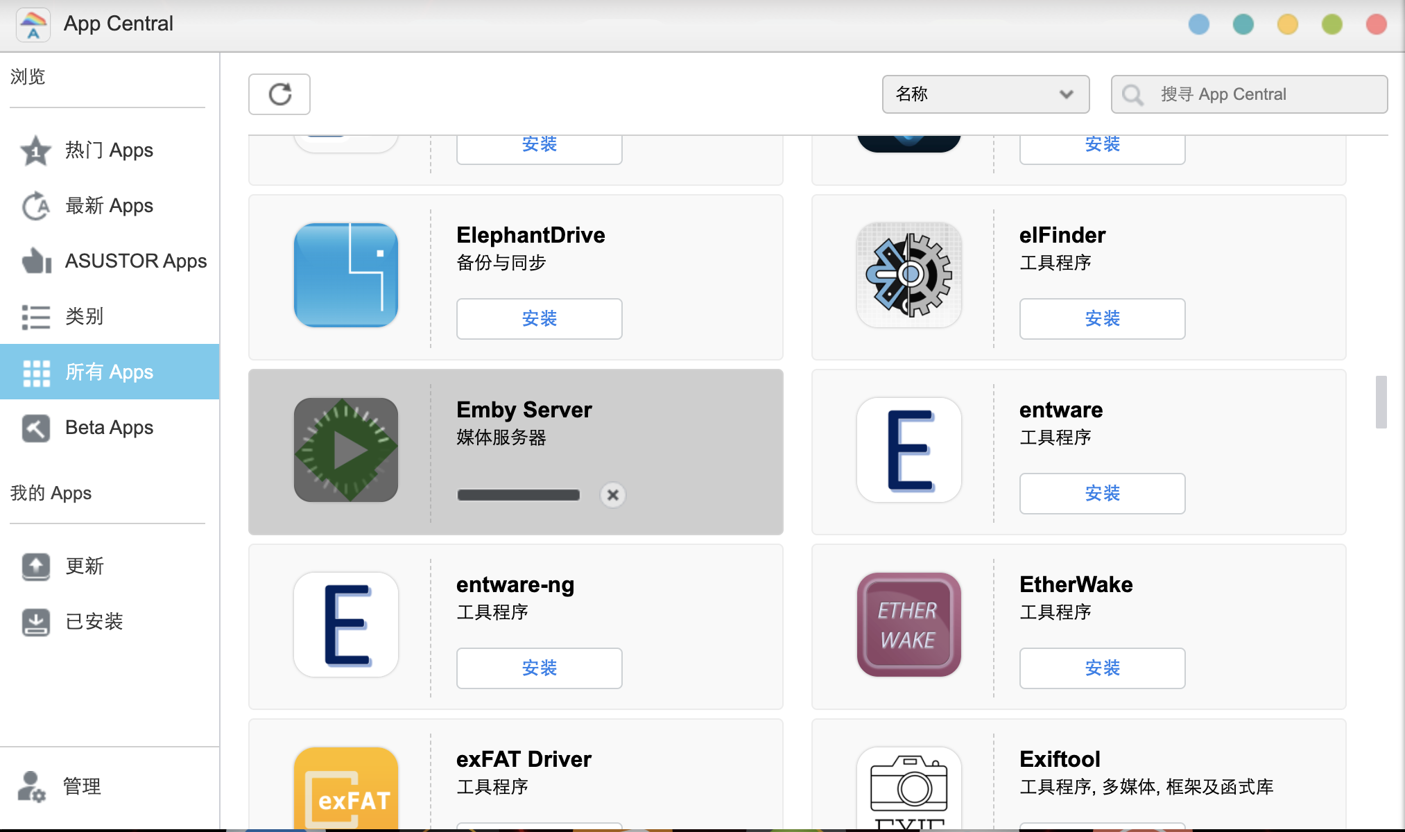Click the 管理 user-gear icon
This screenshot has height=832, width=1405.
coord(31,786)
